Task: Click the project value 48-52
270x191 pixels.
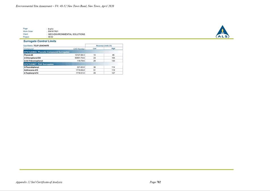Action: [x=51, y=37]
